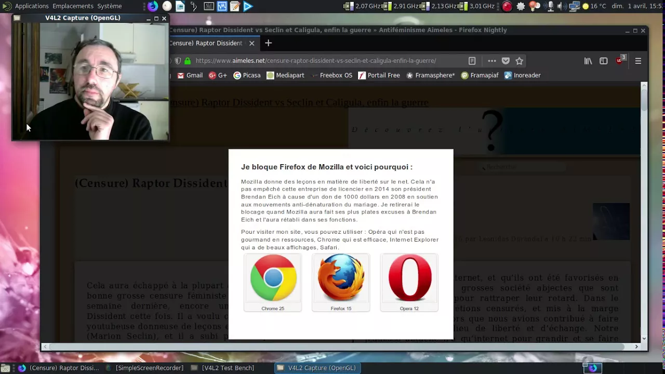665x374 pixels.
Task: Click the horizontal scrollbar left arrow
Action: point(45,346)
